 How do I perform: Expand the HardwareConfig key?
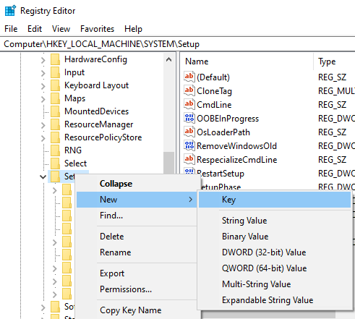pos(43,60)
